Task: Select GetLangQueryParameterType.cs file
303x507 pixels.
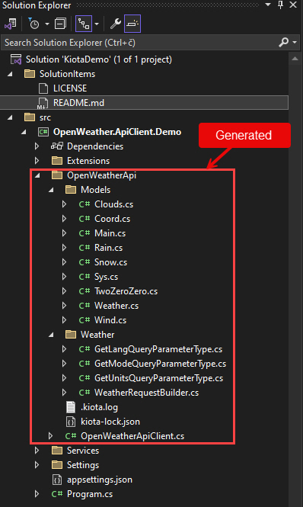Action: 158,349
